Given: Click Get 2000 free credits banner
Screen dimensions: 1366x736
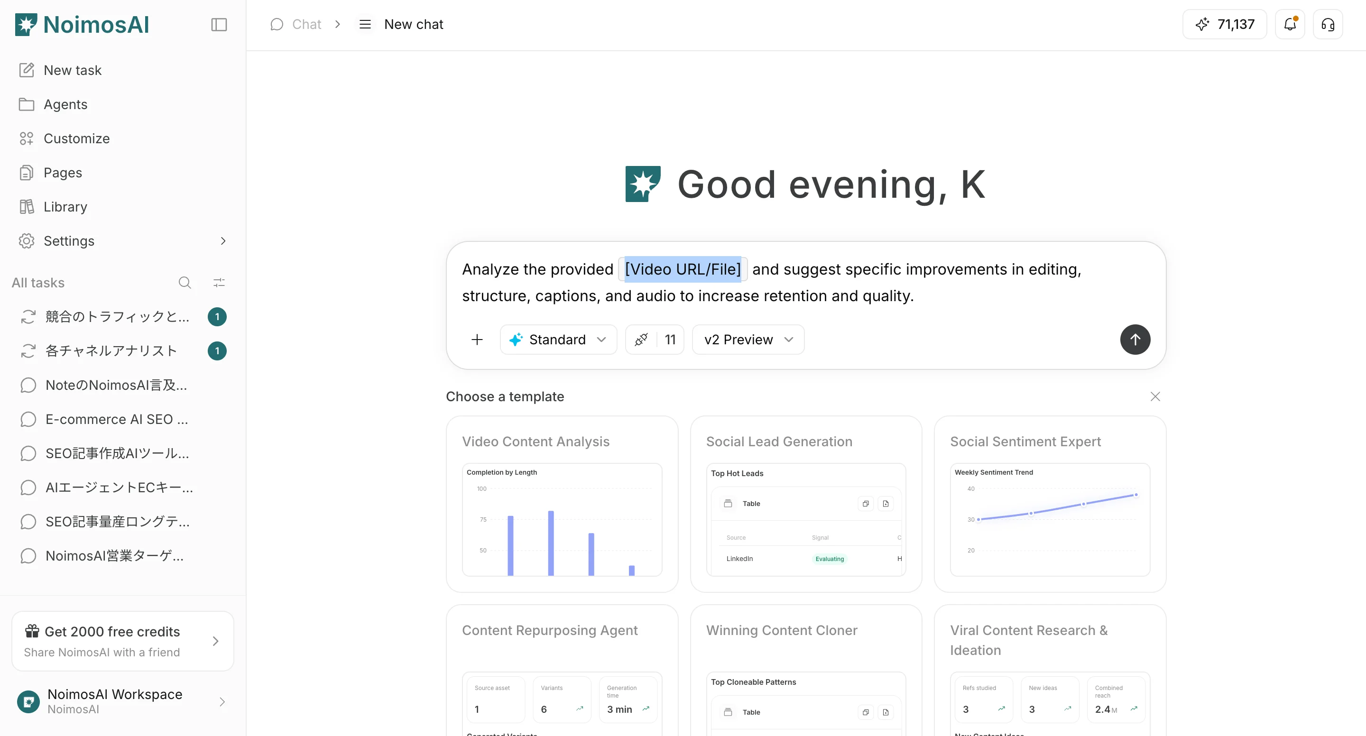Looking at the screenshot, I should [123, 641].
